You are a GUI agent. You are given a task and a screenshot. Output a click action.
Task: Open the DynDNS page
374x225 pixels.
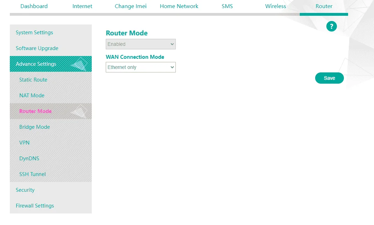[x=50, y=158]
